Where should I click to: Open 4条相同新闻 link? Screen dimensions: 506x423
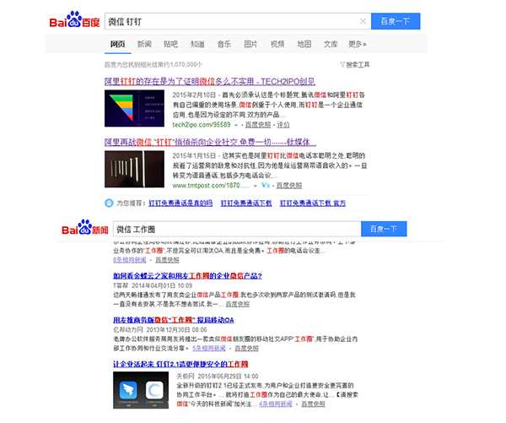point(276,404)
